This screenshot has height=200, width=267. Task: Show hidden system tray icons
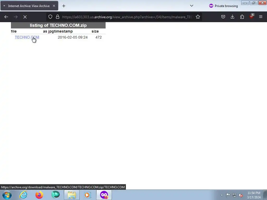(222, 195)
